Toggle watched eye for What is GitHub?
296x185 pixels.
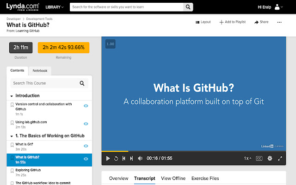click(x=86, y=159)
